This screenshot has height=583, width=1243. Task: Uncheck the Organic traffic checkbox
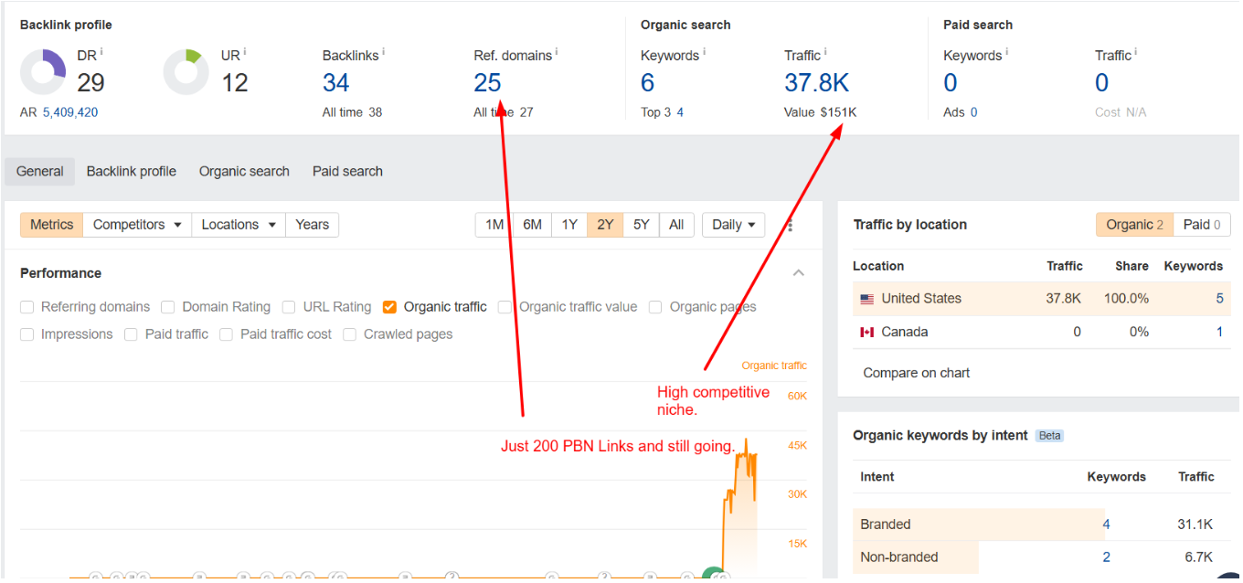(x=390, y=307)
